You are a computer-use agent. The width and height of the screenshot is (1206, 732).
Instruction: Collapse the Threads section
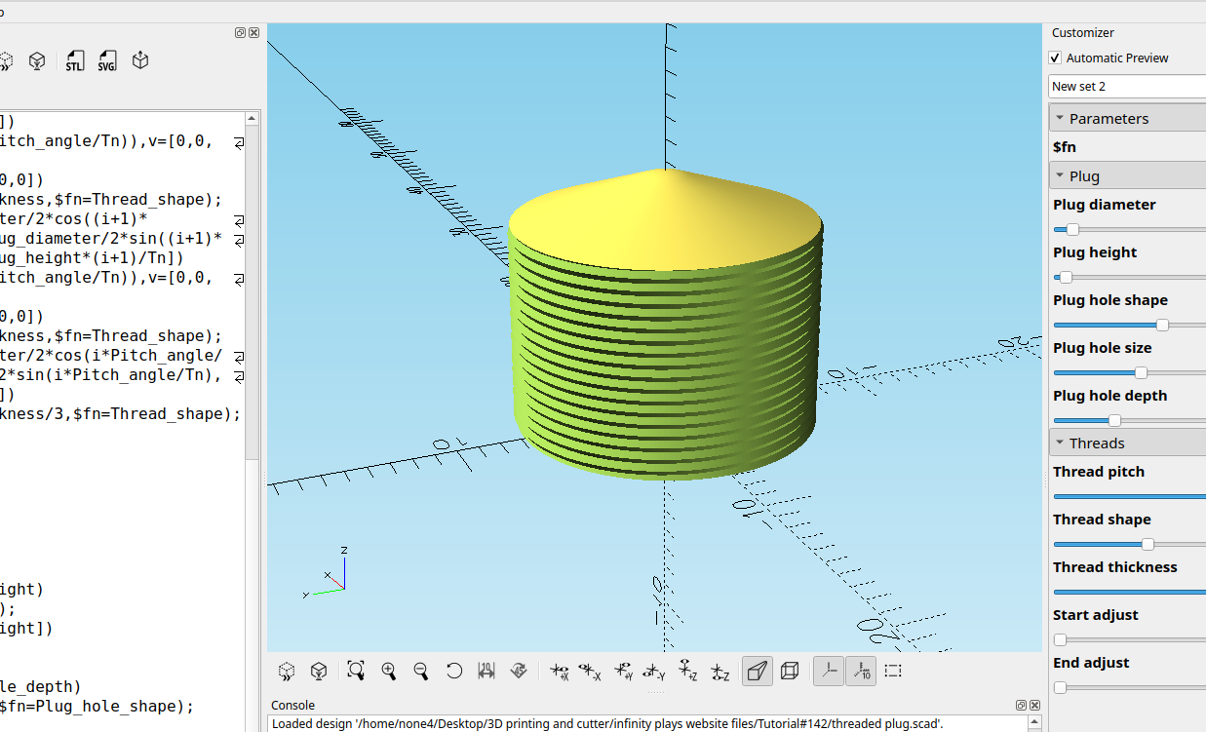1060,443
